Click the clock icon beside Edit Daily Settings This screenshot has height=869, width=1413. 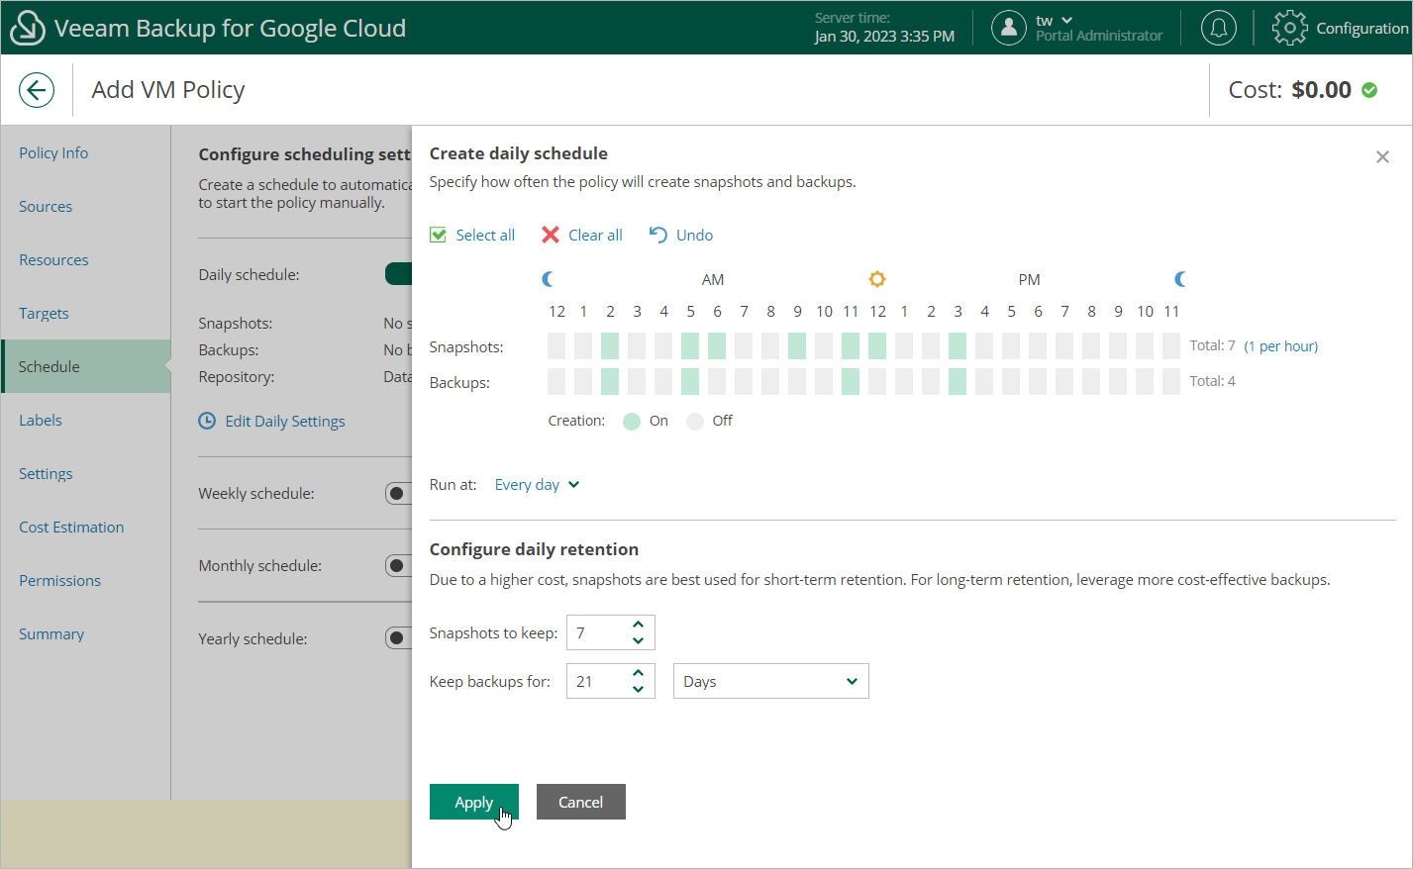[x=207, y=421]
